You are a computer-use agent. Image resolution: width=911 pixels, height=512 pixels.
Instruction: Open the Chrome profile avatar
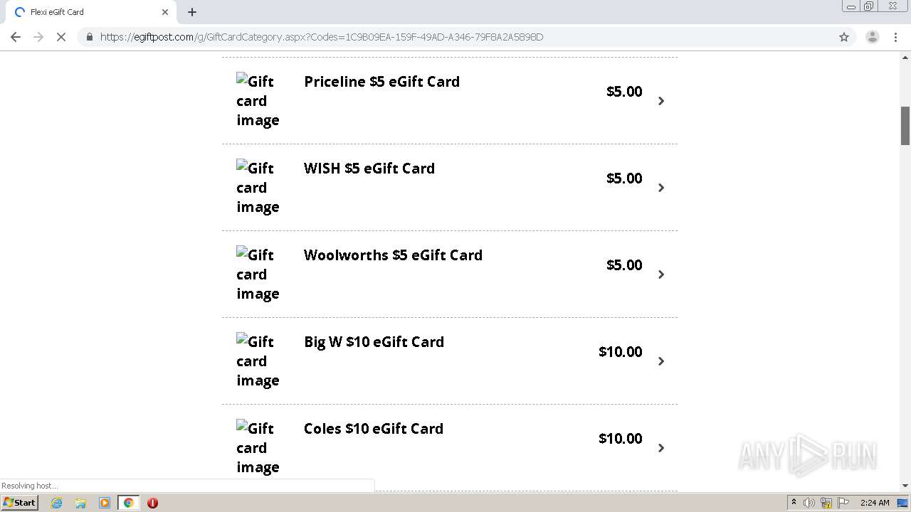tap(872, 37)
